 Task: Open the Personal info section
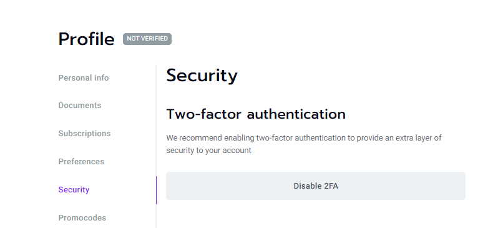pyautogui.click(x=84, y=78)
